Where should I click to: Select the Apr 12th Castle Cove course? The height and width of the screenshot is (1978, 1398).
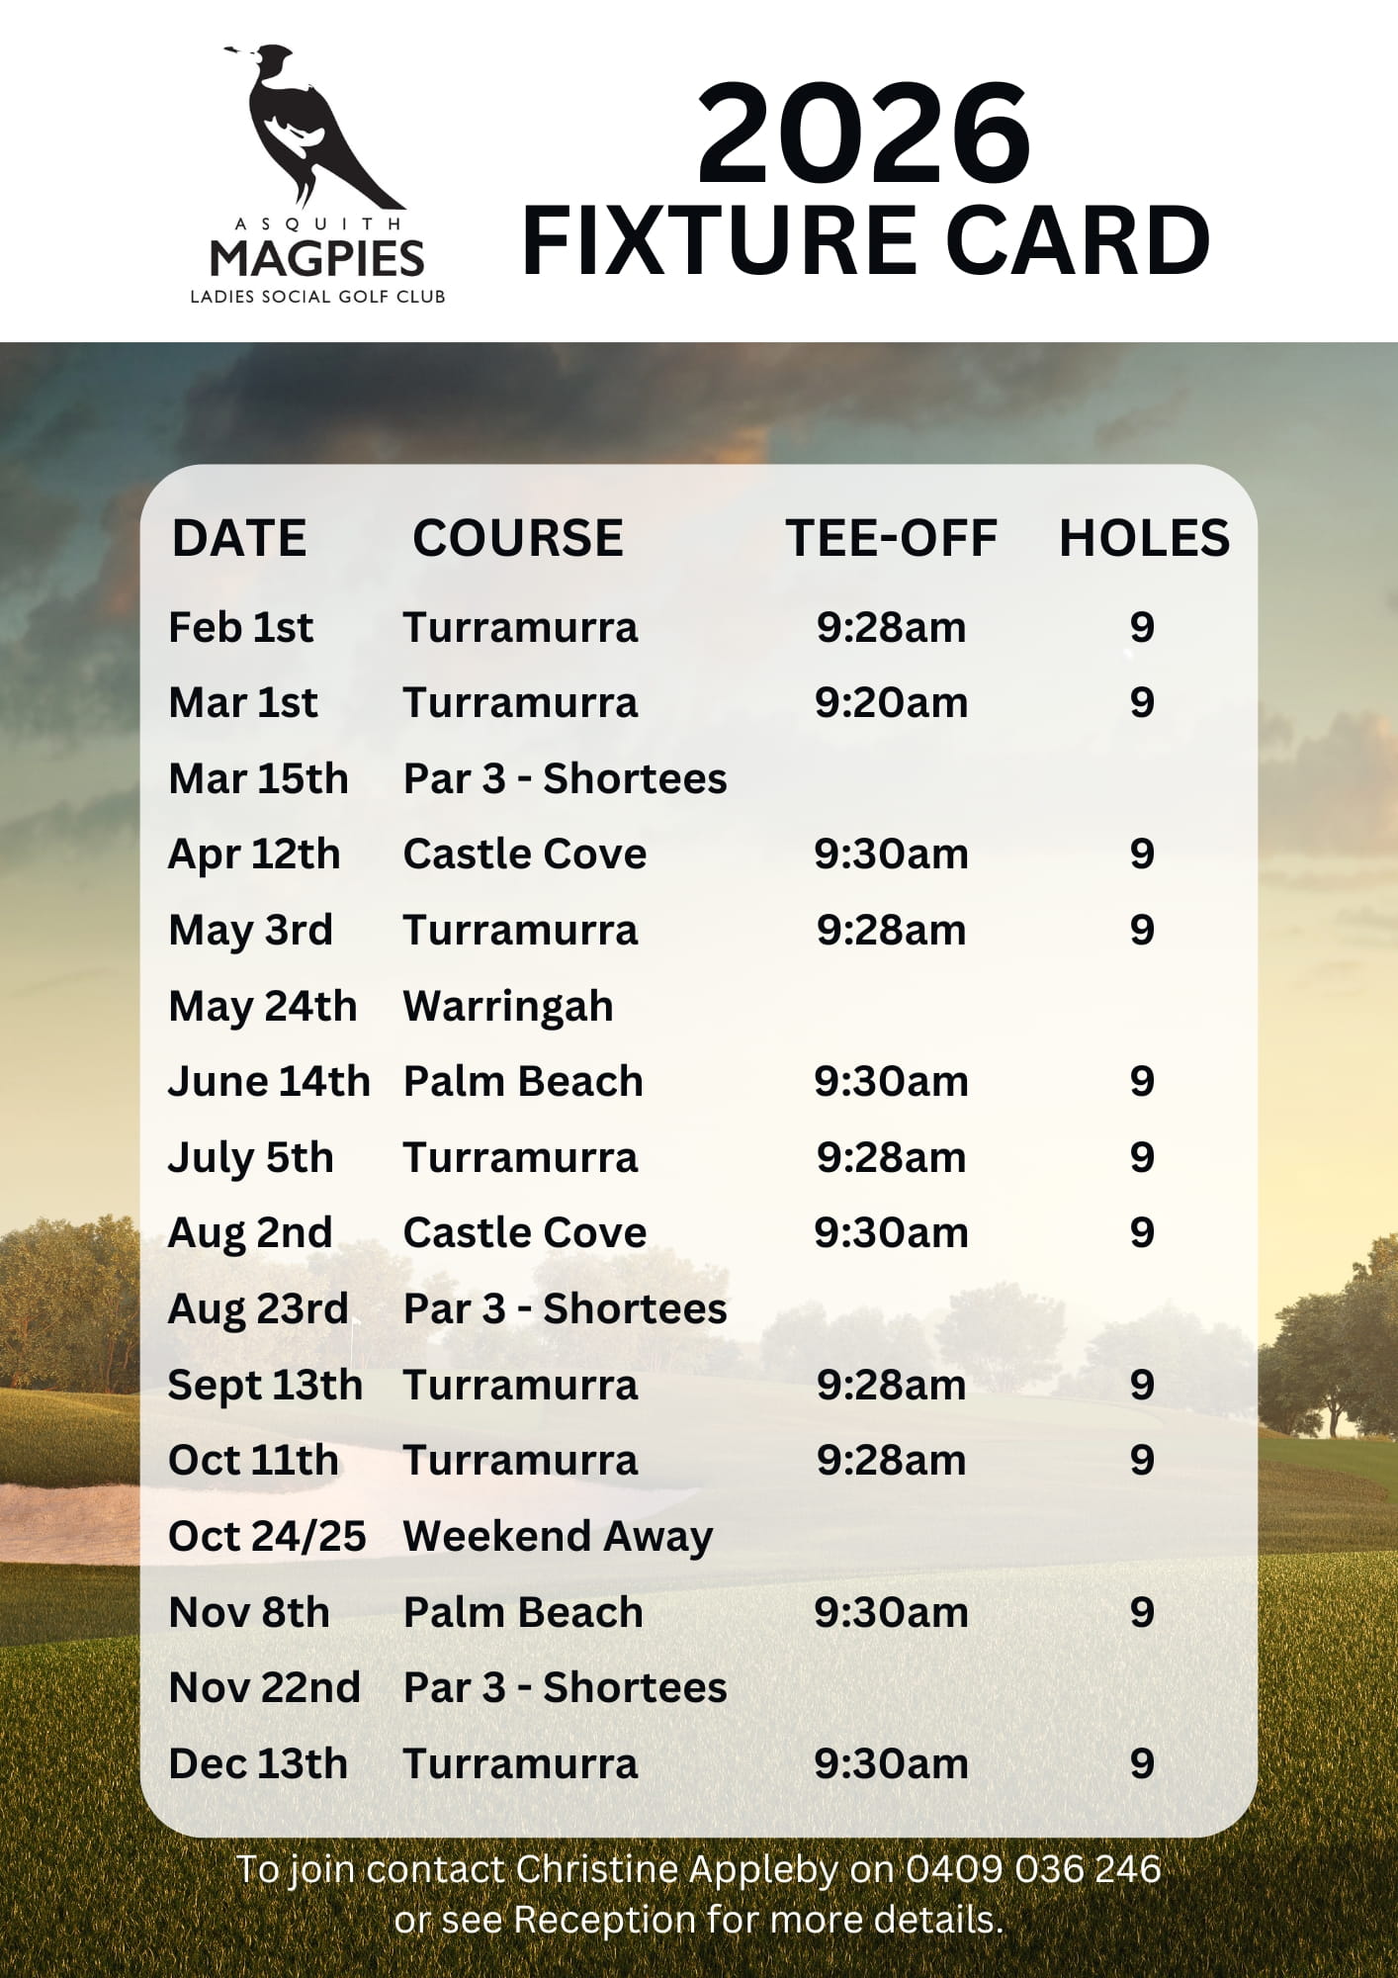point(525,854)
